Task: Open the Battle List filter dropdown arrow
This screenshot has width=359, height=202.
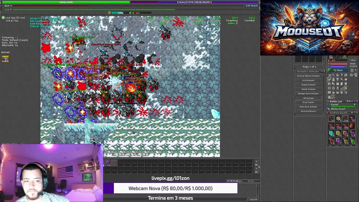Action: [352, 102]
